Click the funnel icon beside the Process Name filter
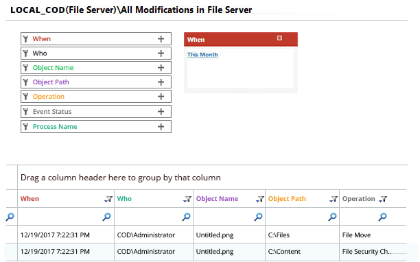The image size is (420, 262). tap(25, 127)
